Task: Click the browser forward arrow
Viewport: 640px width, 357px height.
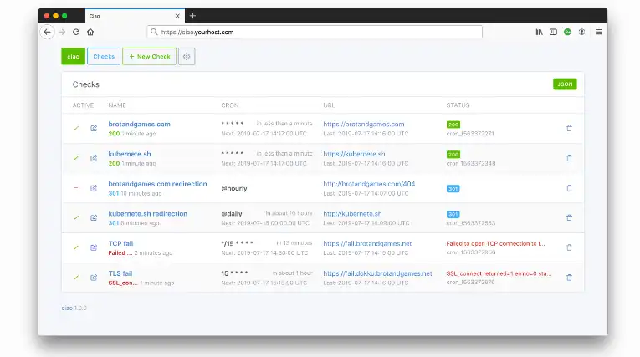Action: (x=62, y=32)
